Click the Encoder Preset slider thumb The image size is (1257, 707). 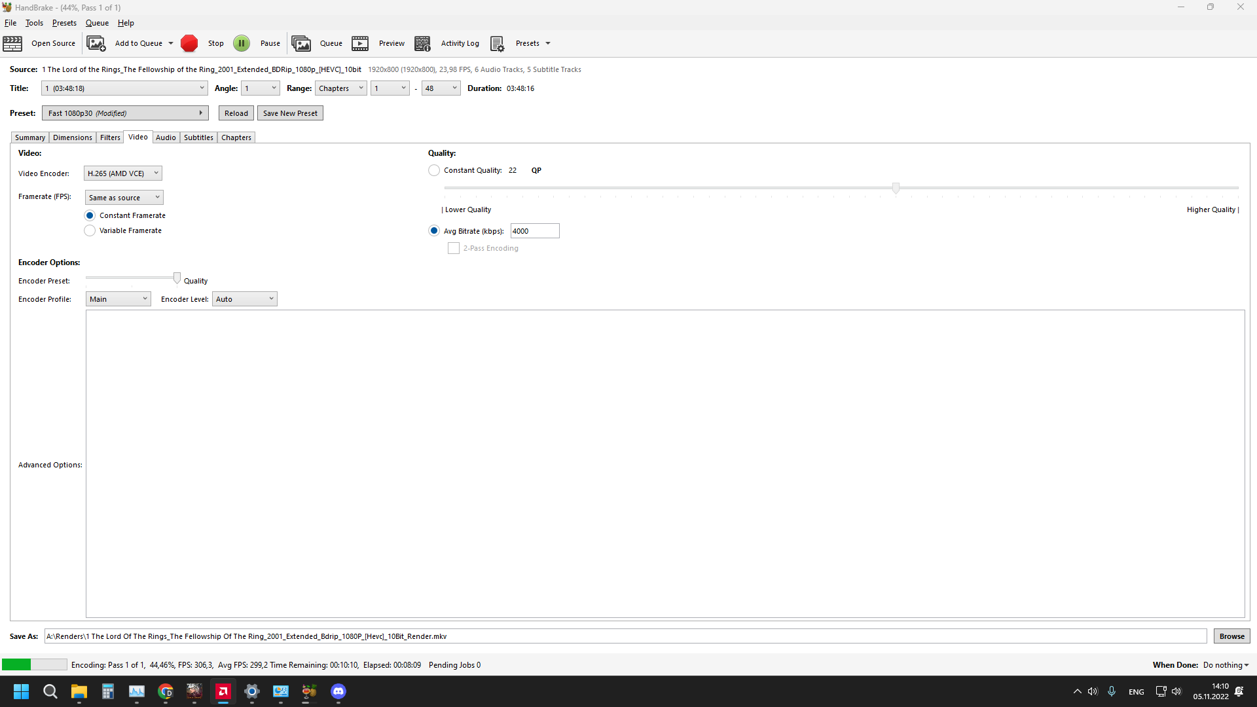click(177, 278)
